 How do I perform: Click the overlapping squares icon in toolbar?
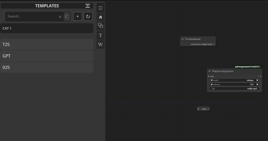100,26
